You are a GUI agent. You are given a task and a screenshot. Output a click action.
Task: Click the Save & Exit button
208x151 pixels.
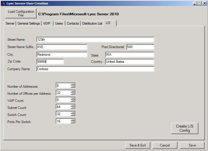pos(138,145)
